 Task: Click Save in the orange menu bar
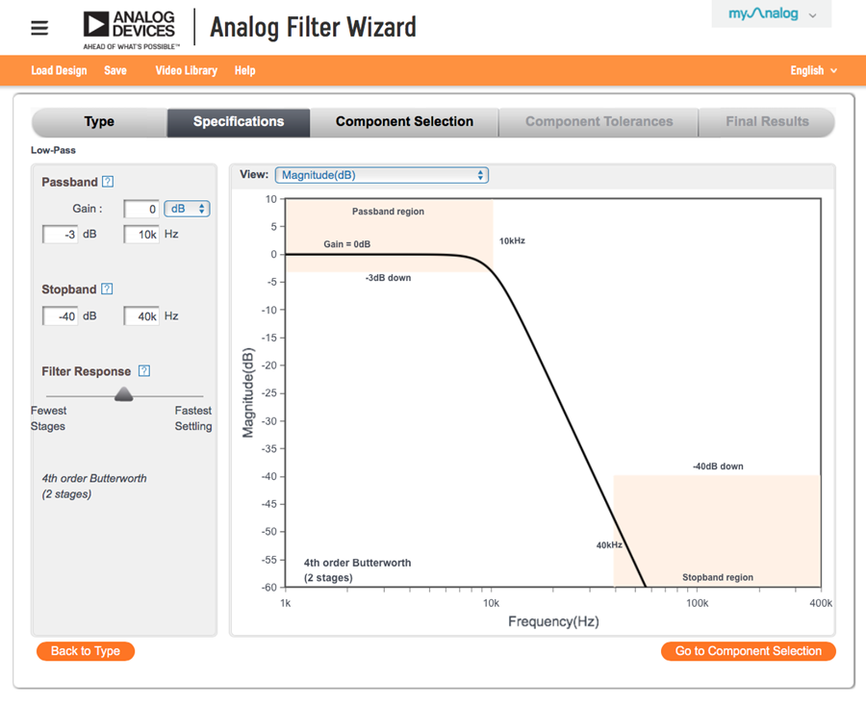pyautogui.click(x=115, y=70)
